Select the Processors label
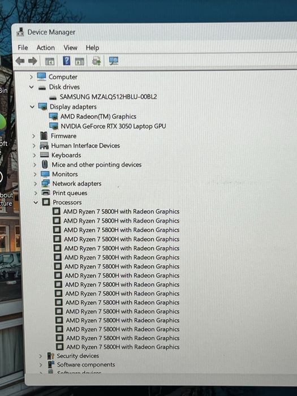The height and width of the screenshot is (396, 297). pyautogui.click(x=67, y=203)
